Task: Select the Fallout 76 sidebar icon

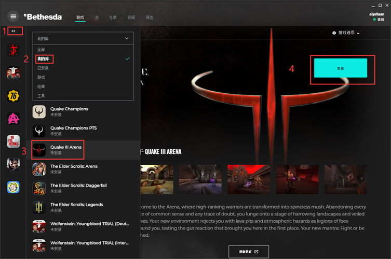Action: pyautogui.click(x=13, y=96)
